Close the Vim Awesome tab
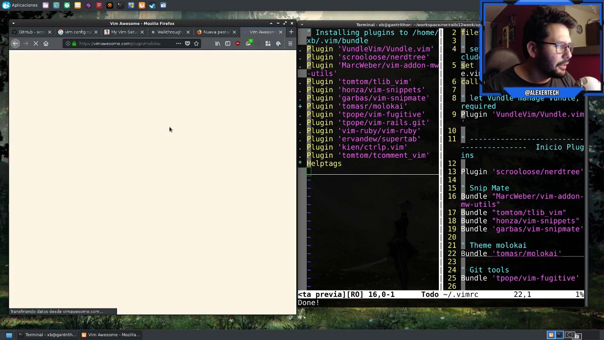 [x=281, y=32]
